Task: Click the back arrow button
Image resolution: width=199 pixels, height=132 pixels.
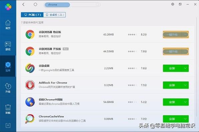Action: coord(23,4)
